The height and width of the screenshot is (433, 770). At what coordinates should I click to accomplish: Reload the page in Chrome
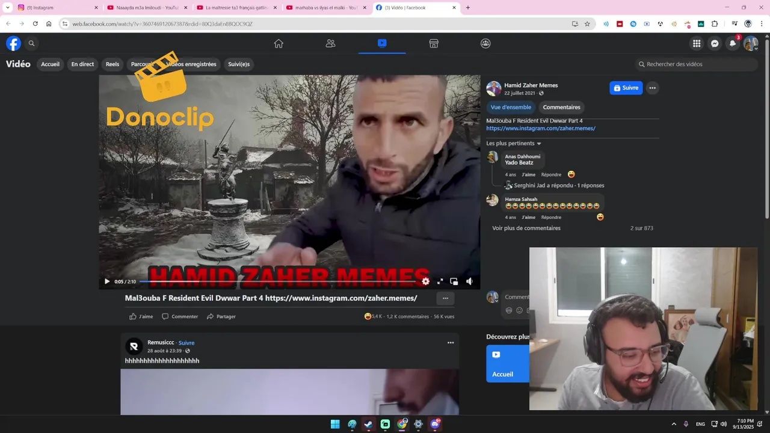click(x=35, y=23)
